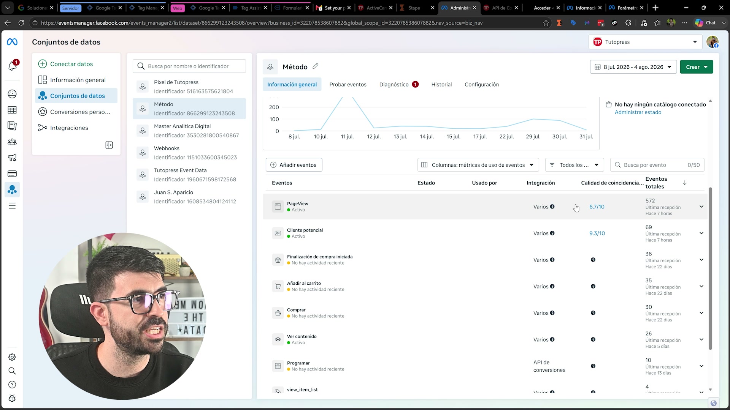Open PageView 6.7/10 match quality link
The image size is (730, 410).
click(x=597, y=207)
